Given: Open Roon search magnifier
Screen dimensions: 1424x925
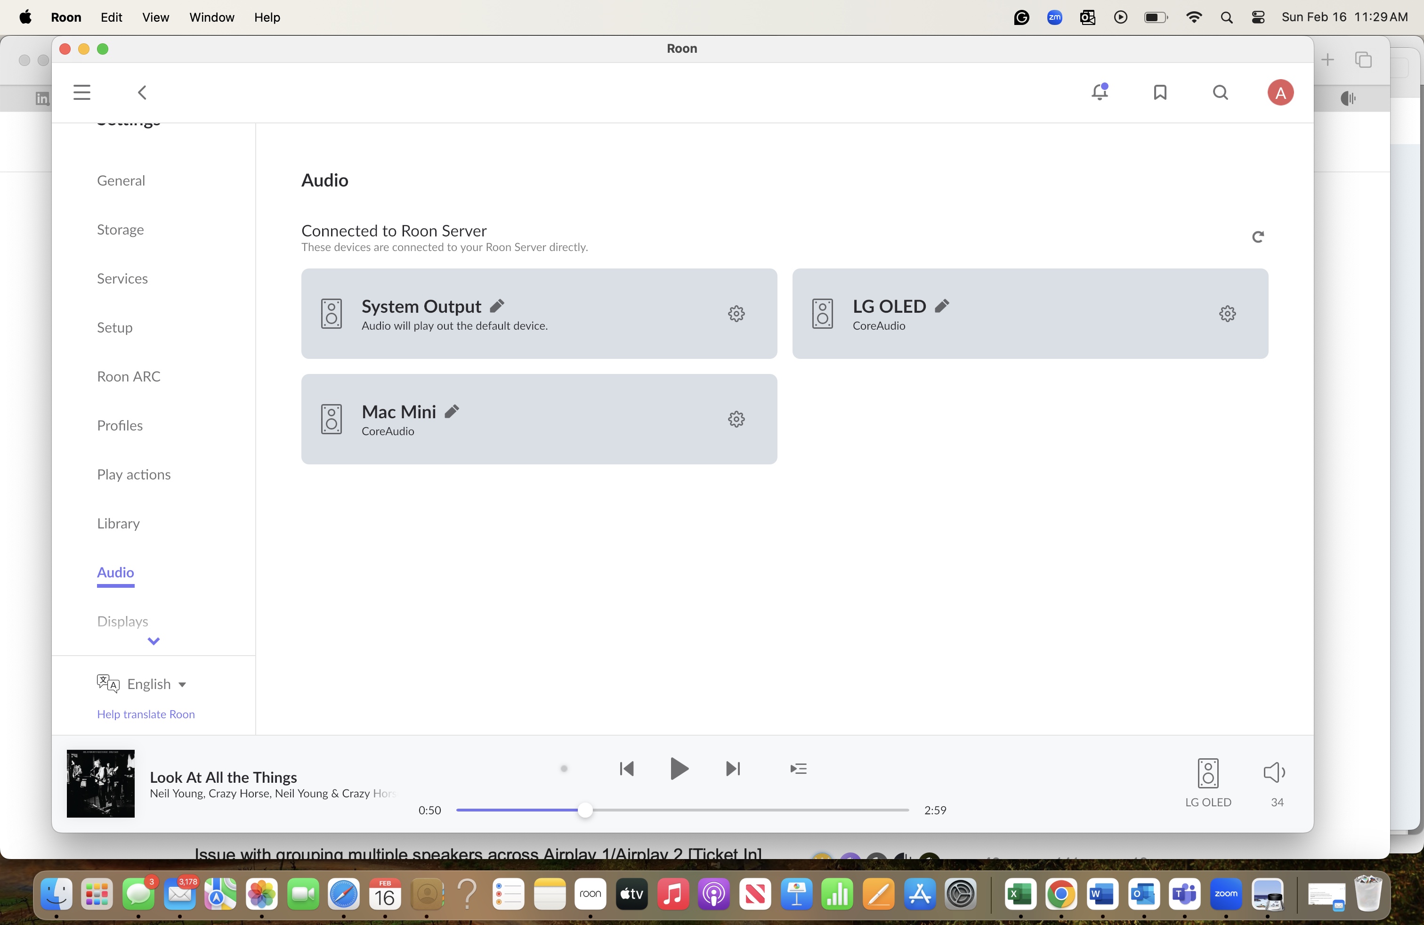Looking at the screenshot, I should (x=1221, y=92).
